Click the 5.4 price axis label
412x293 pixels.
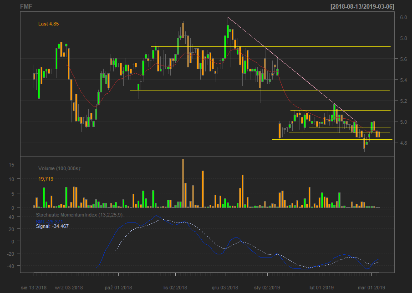click(403, 80)
